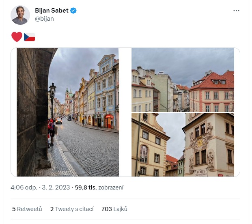This screenshot has height=224, width=252.
Task: Show the 703 Lajků list
Action: tap(114, 209)
